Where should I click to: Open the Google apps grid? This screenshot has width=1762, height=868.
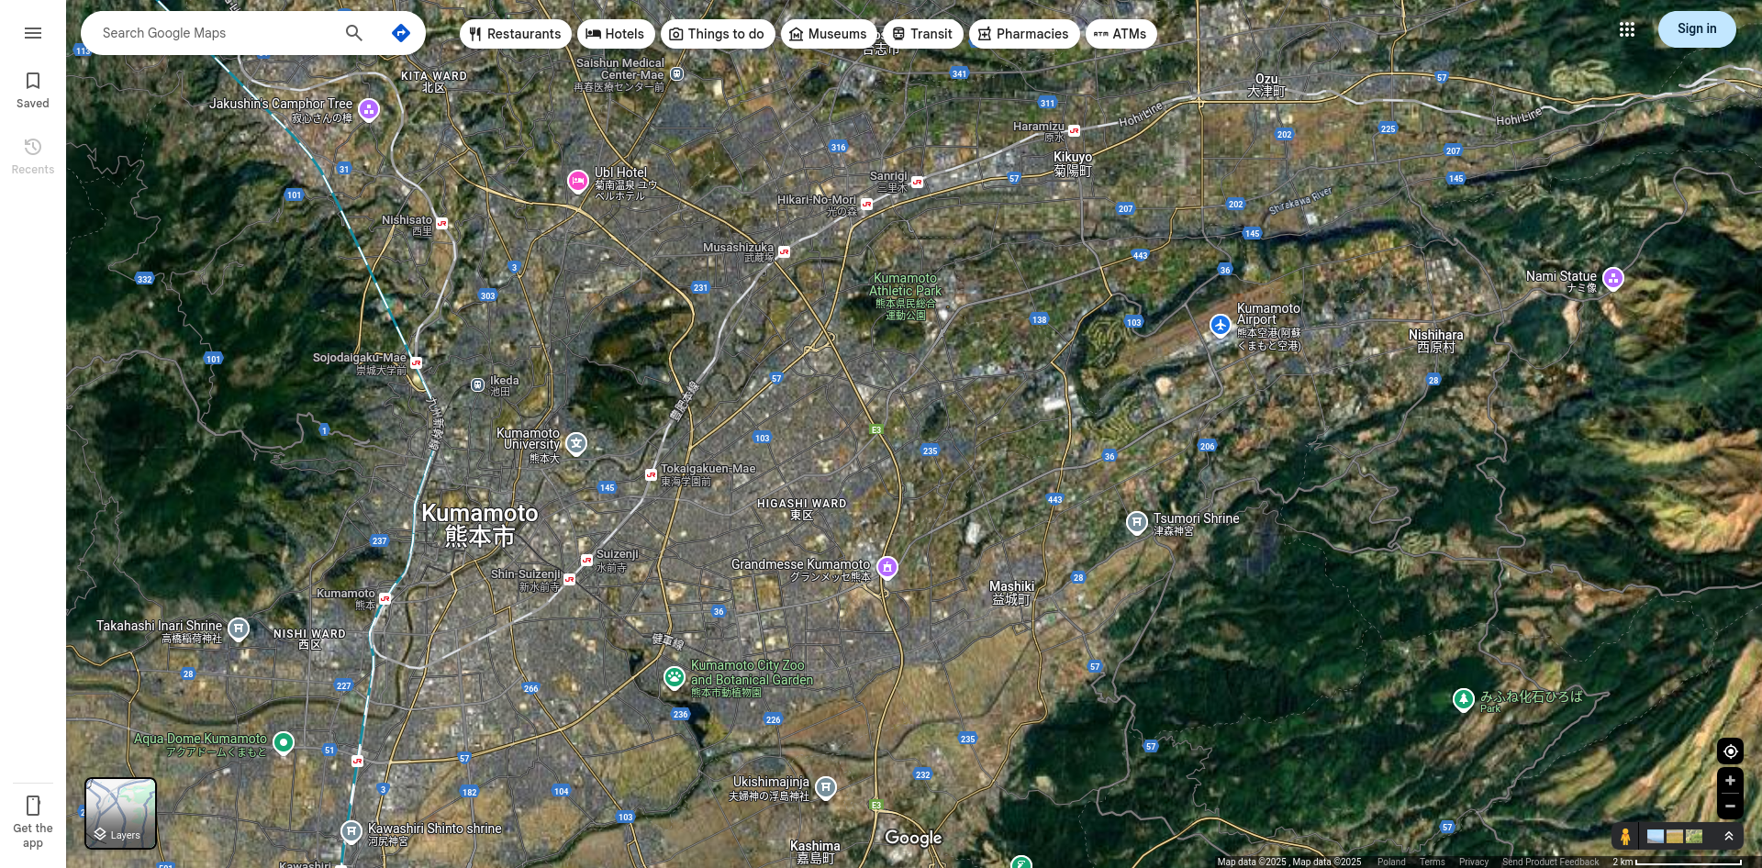coord(1626,29)
